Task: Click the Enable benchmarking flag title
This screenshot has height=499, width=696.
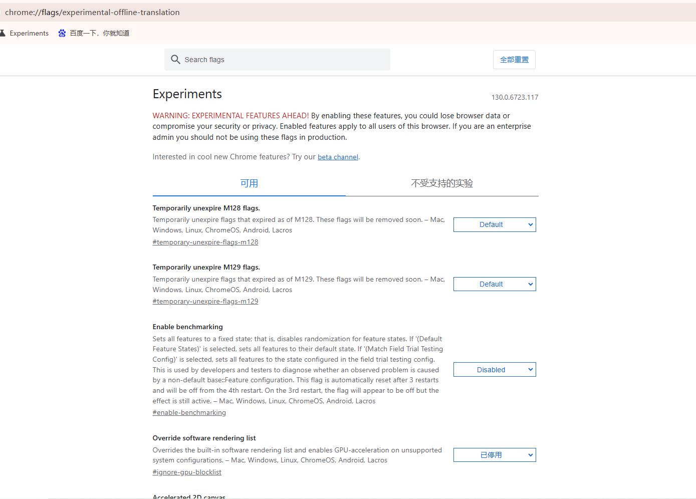Action: [188, 327]
